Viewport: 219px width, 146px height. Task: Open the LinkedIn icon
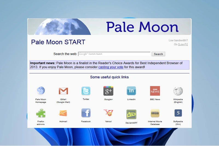(x=131, y=91)
